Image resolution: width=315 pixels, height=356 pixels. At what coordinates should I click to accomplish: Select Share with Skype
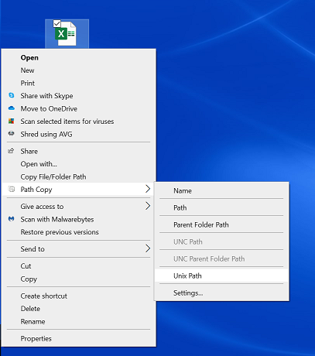click(78, 96)
